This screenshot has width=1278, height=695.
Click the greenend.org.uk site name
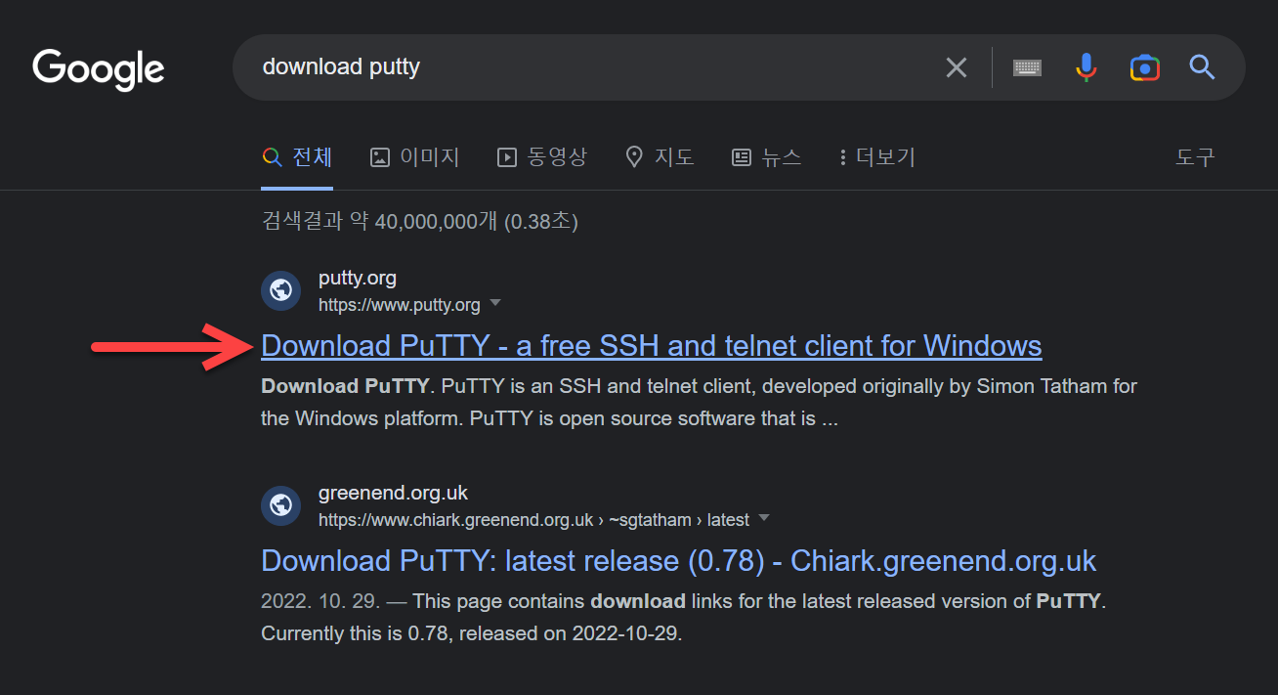click(x=394, y=494)
